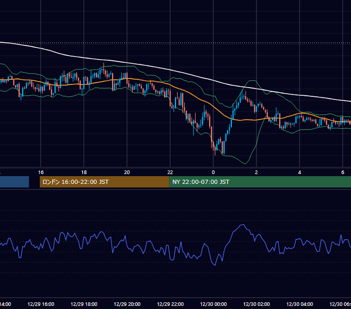Click the 12/29 16:00 date label

click(x=41, y=304)
